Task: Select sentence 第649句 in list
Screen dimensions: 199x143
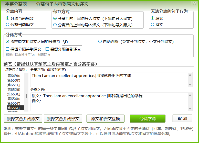Action: click(14, 76)
